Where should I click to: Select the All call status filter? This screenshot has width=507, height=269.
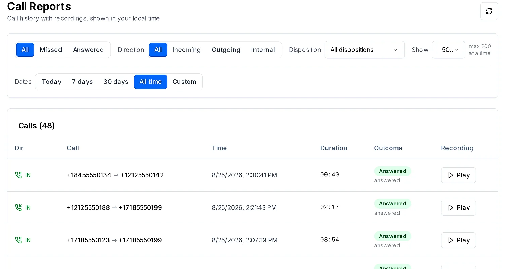point(25,50)
